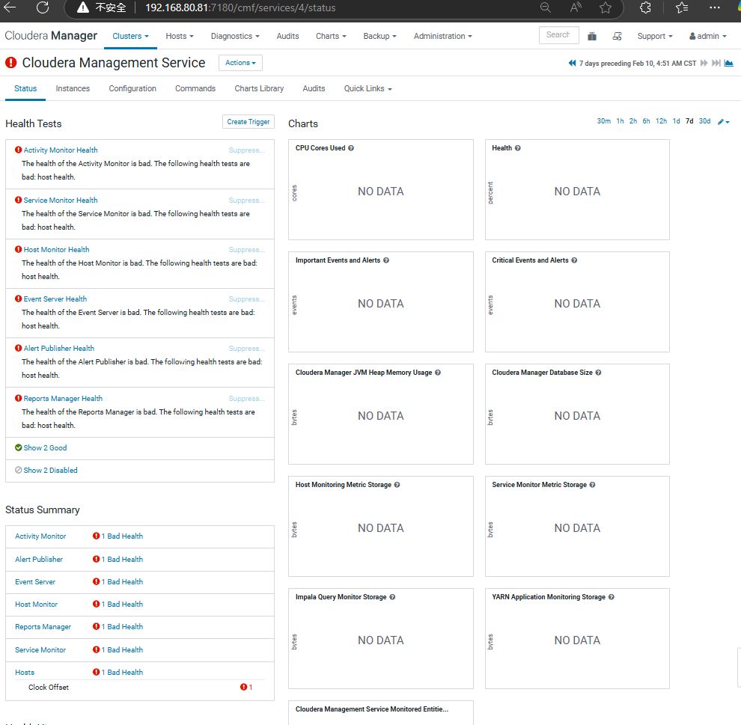Open Activity Monitor Health test link
The width and height of the screenshot is (741, 725).
(61, 150)
